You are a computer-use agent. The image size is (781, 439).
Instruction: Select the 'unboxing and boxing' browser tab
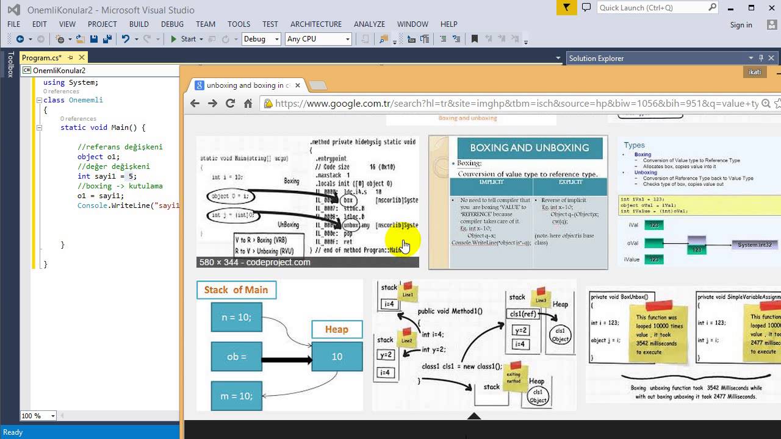[x=247, y=85]
